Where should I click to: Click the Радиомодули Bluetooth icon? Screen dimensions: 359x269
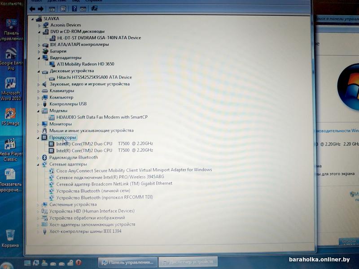point(44,158)
